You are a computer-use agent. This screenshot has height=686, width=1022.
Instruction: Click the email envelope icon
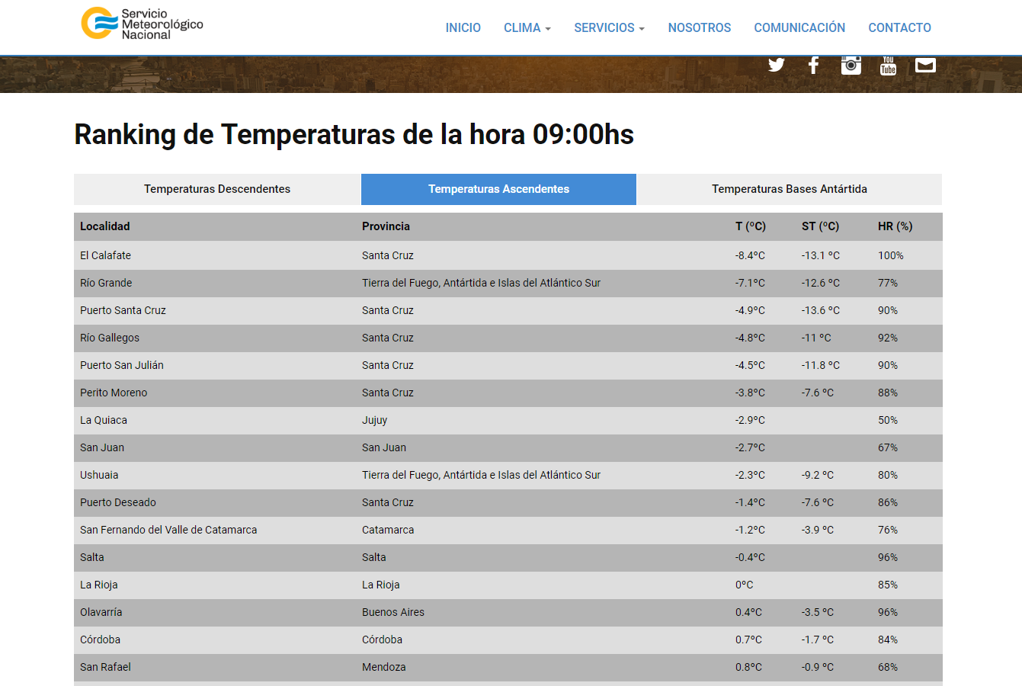tap(925, 66)
